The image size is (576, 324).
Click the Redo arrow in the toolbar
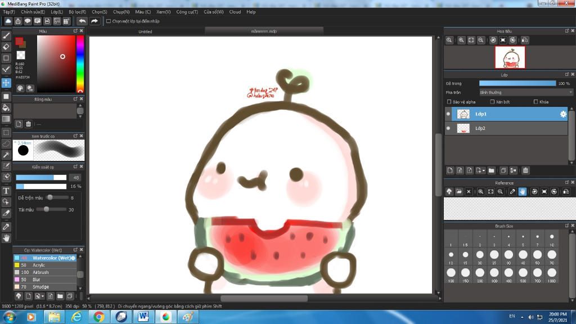94,21
